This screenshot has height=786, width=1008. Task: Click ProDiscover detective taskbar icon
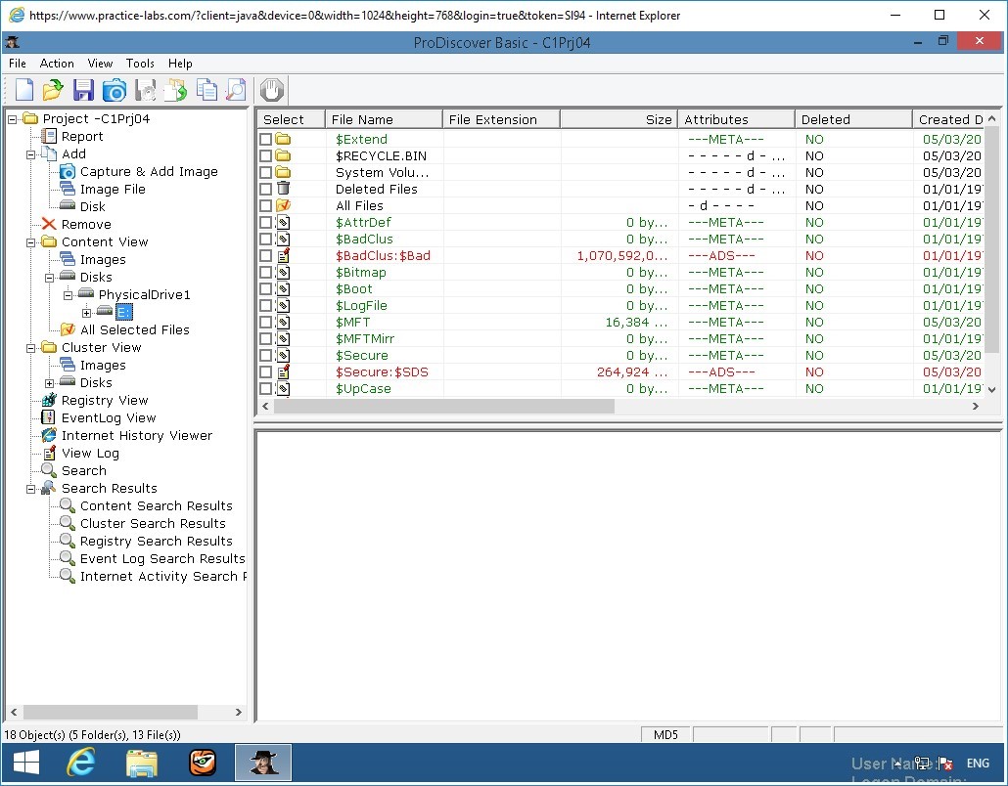[263, 763]
